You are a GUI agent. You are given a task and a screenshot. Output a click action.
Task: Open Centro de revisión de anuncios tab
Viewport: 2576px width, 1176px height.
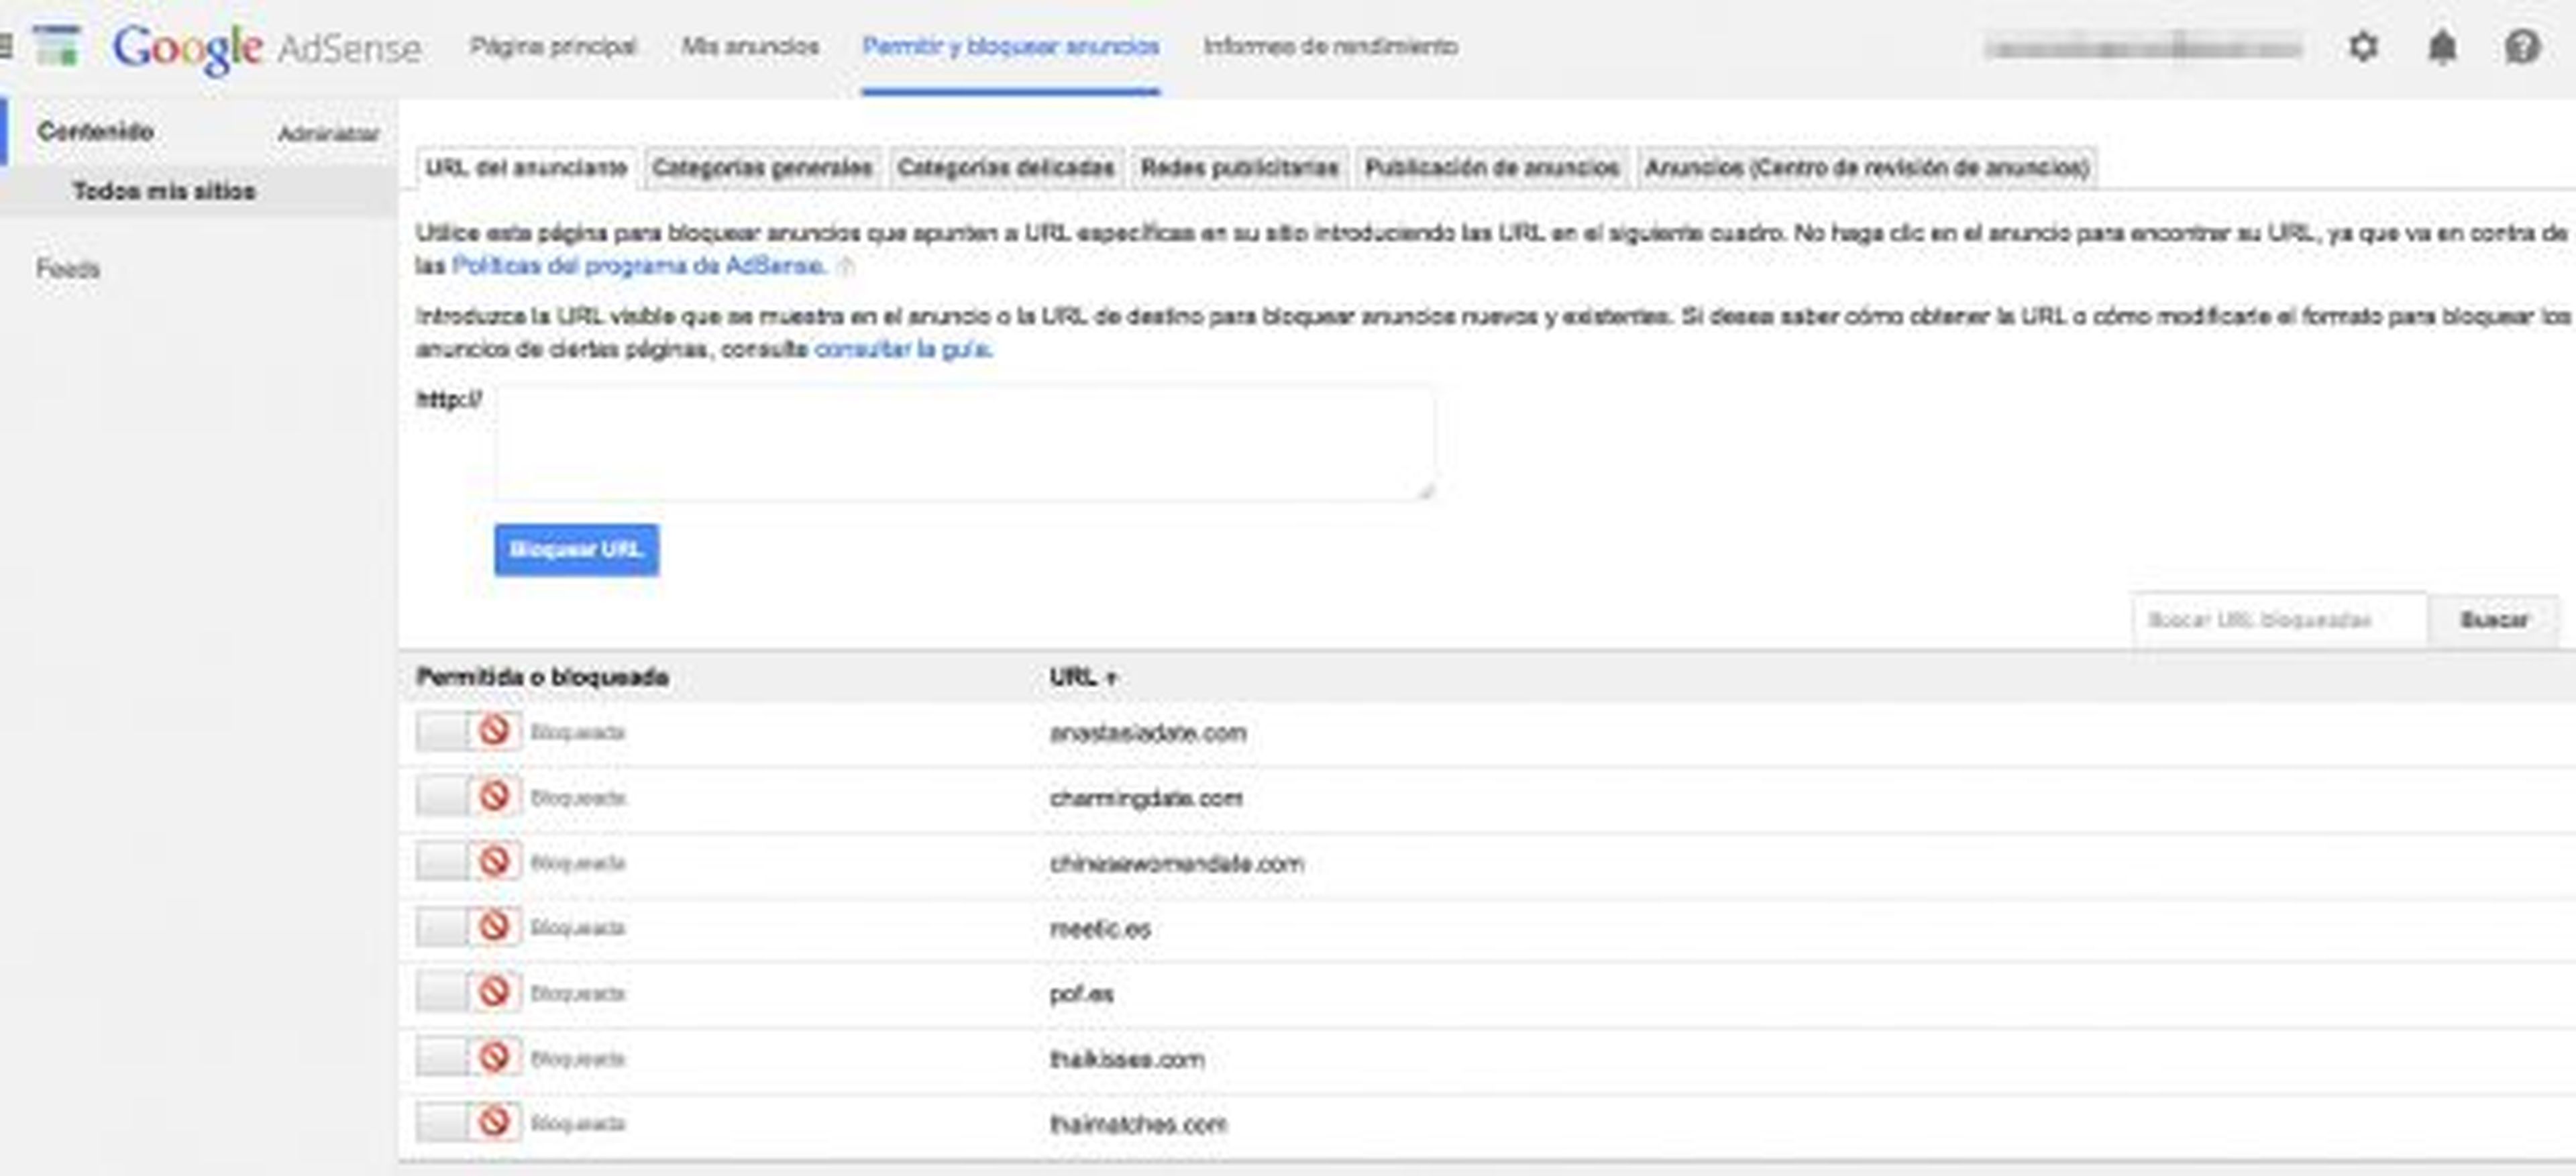[1867, 168]
